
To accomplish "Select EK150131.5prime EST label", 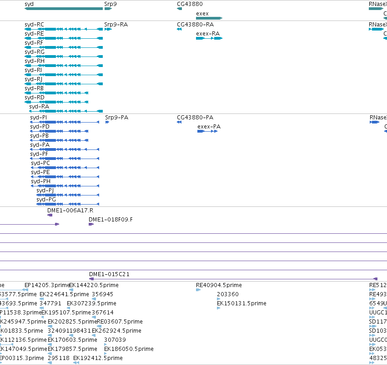I will pyautogui.click(x=241, y=303).
